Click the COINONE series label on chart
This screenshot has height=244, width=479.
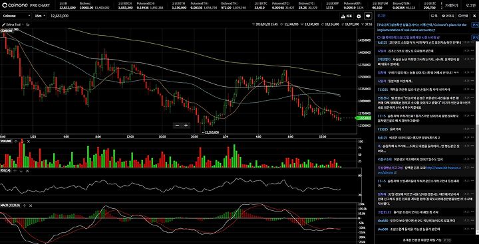[x=7, y=30]
